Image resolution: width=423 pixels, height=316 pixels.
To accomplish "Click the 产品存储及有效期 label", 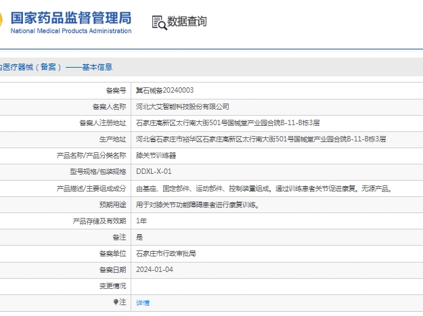I will pos(99,221).
